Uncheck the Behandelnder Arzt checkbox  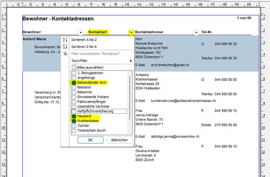coord(74,83)
